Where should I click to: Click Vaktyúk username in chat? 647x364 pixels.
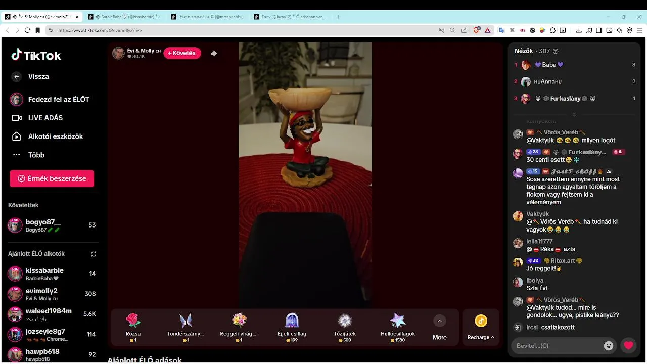pos(537,214)
